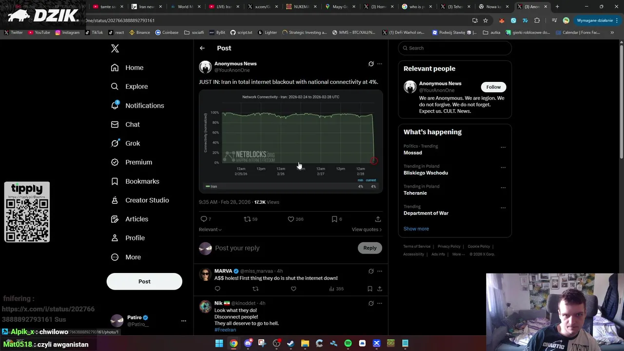Viewport: 624px width, 351px height.
Task: Like MARVA's reply
Action: 293,289
